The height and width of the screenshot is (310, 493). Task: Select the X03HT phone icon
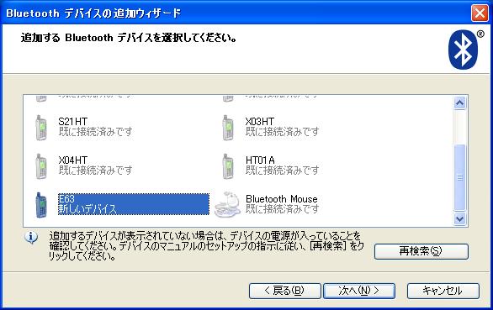pos(228,128)
